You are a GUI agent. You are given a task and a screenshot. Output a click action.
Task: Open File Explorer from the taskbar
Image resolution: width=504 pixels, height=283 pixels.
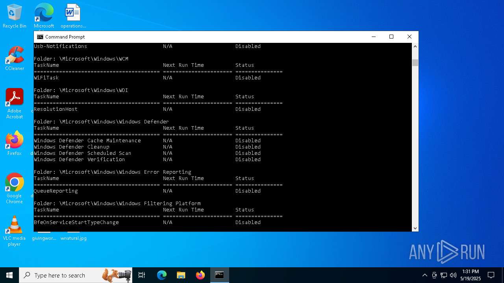(181, 275)
